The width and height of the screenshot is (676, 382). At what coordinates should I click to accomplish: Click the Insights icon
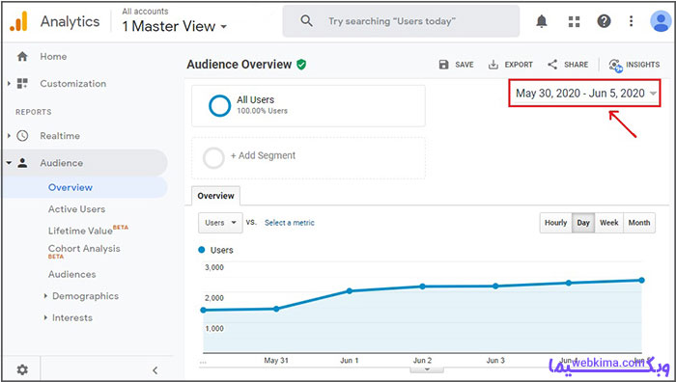click(615, 65)
